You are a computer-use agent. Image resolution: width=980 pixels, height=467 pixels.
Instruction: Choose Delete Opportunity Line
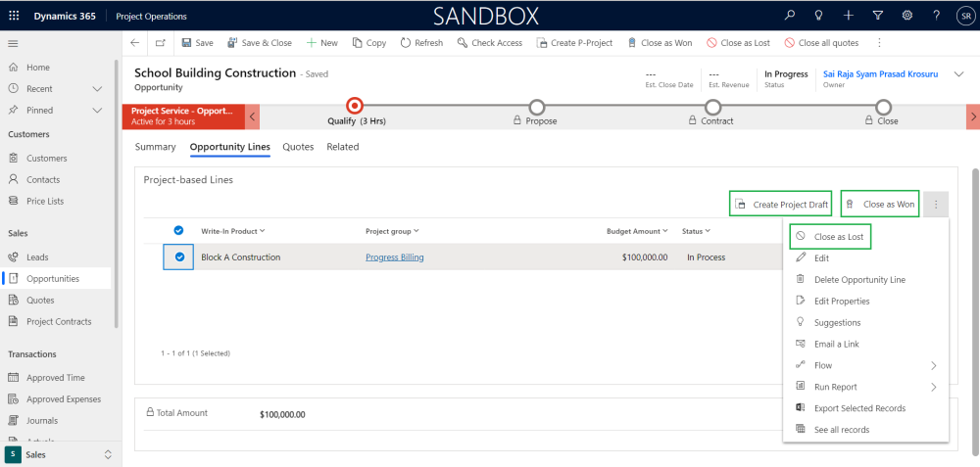tap(865, 280)
